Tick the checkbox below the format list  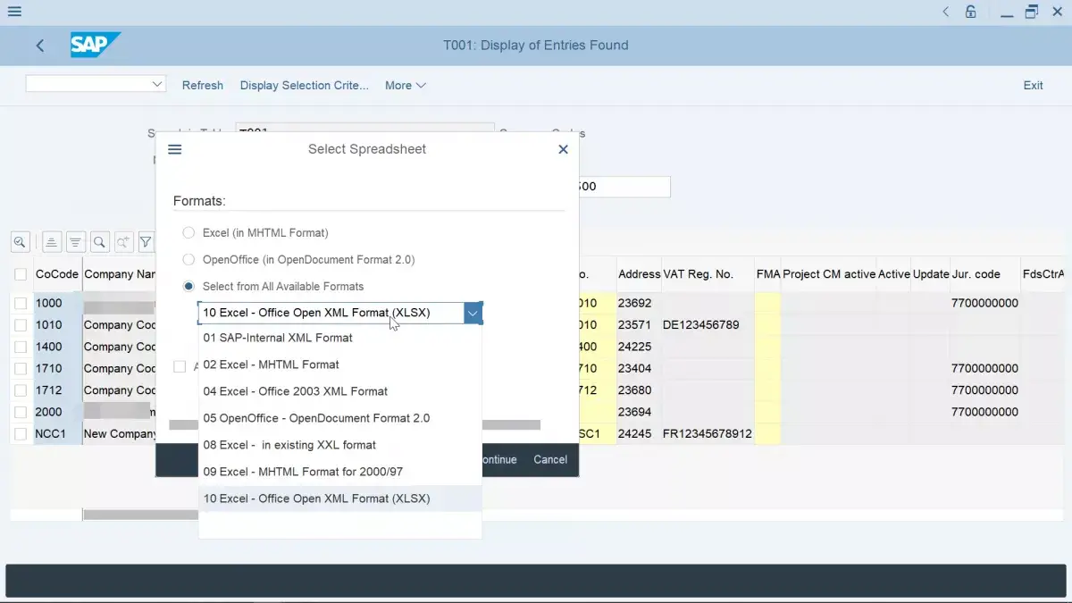180,366
